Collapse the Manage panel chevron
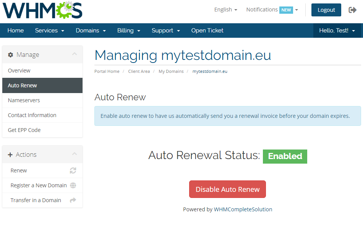Viewport: 363px width, 238px height. [x=75, y=54]
